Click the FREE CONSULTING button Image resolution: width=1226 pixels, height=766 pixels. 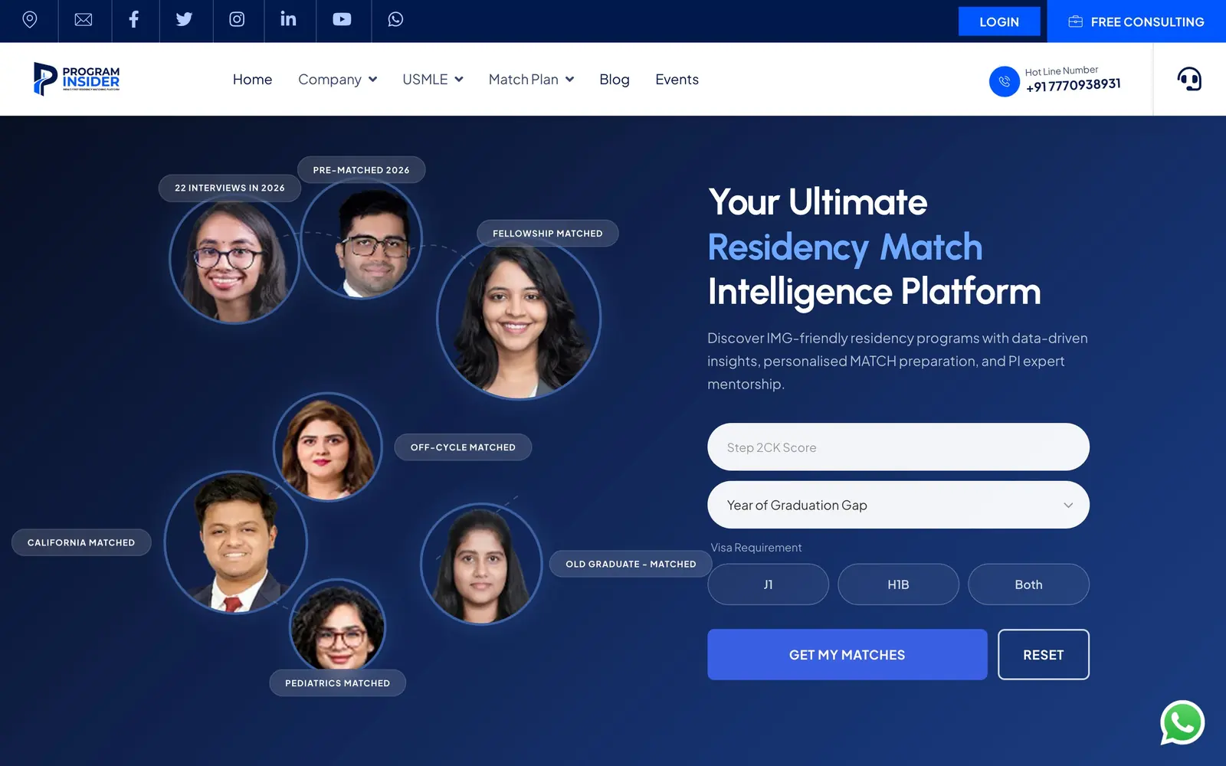coord(1136,21)
